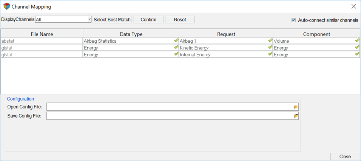Select the abstat file row
The height and width of the screenshot is (161, 361).
coord(42,41)
